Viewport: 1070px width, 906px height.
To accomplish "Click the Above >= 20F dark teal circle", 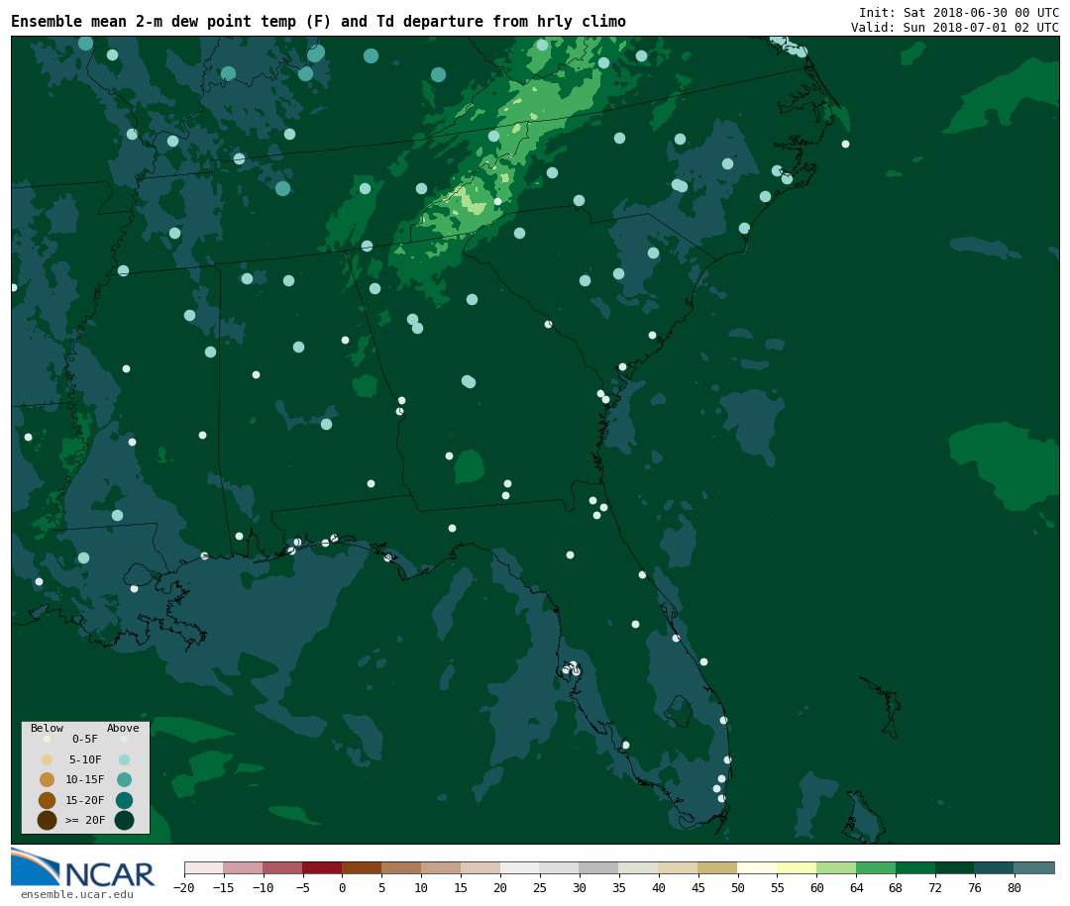I will tap(124, 820).
